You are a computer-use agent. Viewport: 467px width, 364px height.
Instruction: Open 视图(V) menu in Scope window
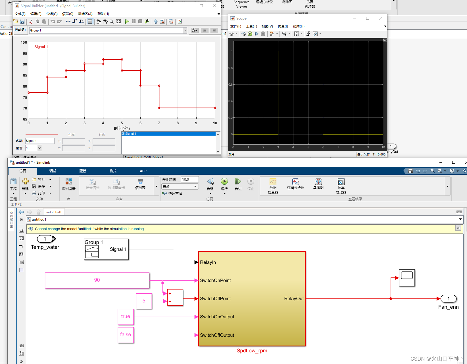tap(267, 26)
